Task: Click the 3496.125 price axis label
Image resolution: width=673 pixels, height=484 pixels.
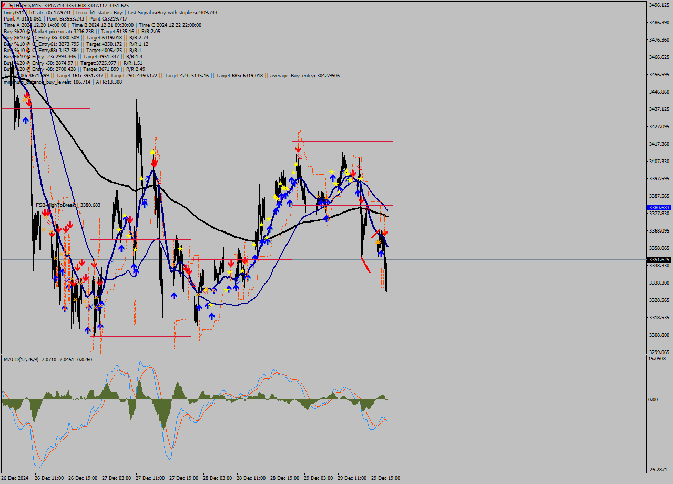Action: click(x=659, y=5)
